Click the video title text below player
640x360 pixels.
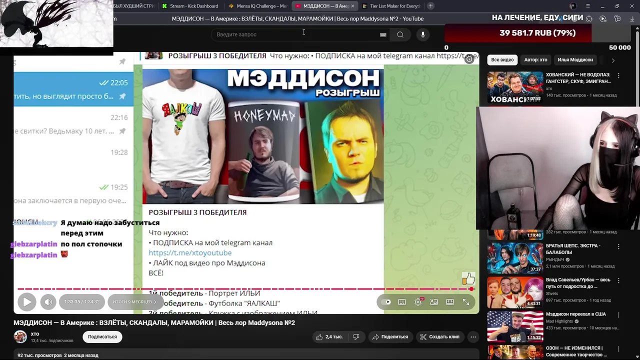154,323
